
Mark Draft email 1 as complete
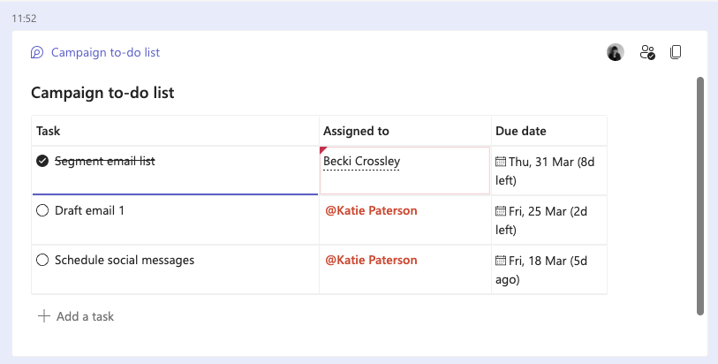(x=42, y=211)
